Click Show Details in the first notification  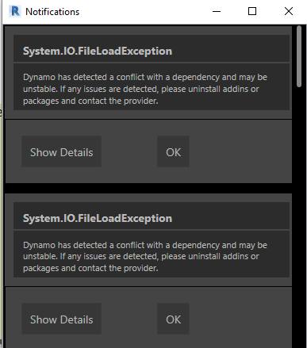(x=61, y=151)
